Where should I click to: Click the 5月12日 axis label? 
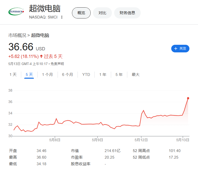[141, 140]
